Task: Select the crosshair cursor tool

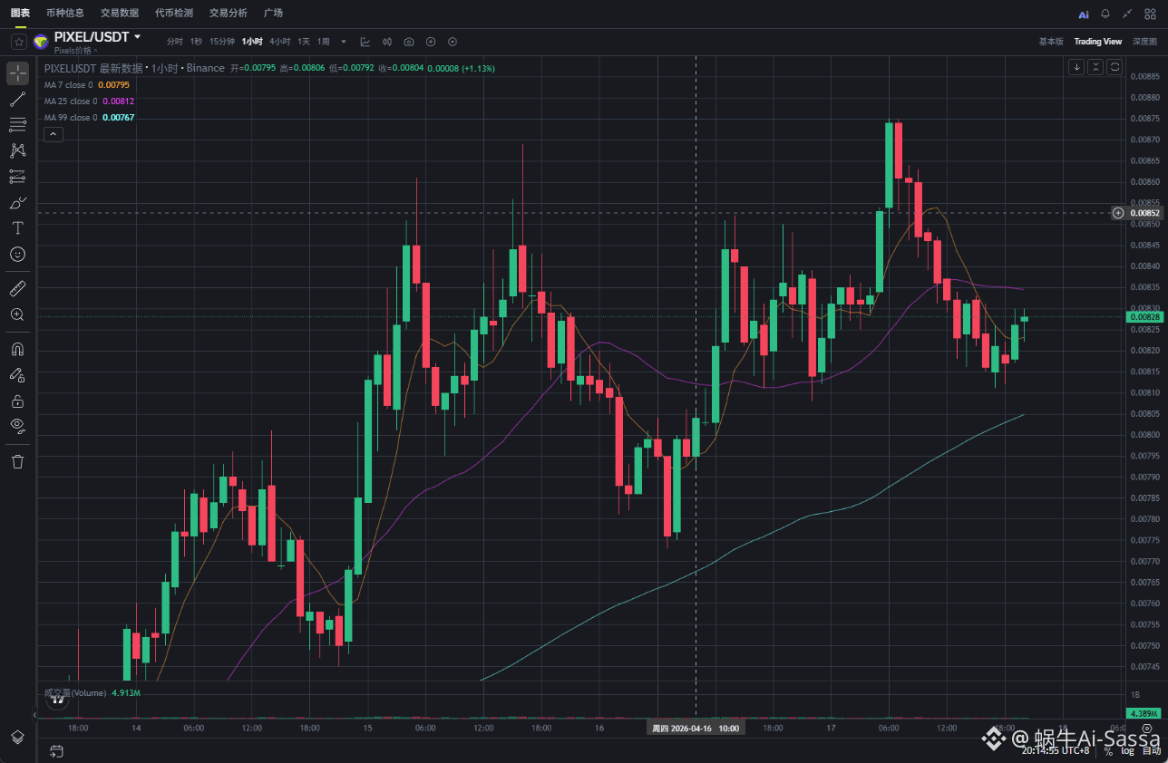Action: 17,73
